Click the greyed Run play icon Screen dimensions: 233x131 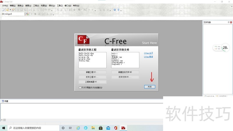pos(32,14)
